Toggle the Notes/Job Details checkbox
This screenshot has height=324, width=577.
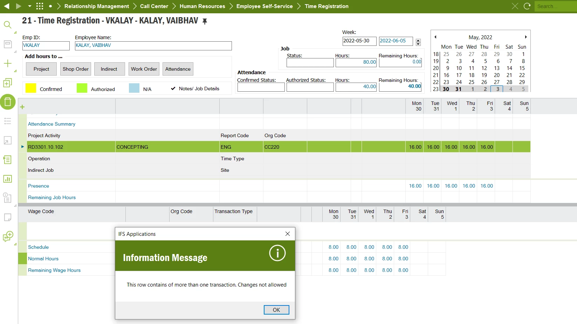(173, 88)
